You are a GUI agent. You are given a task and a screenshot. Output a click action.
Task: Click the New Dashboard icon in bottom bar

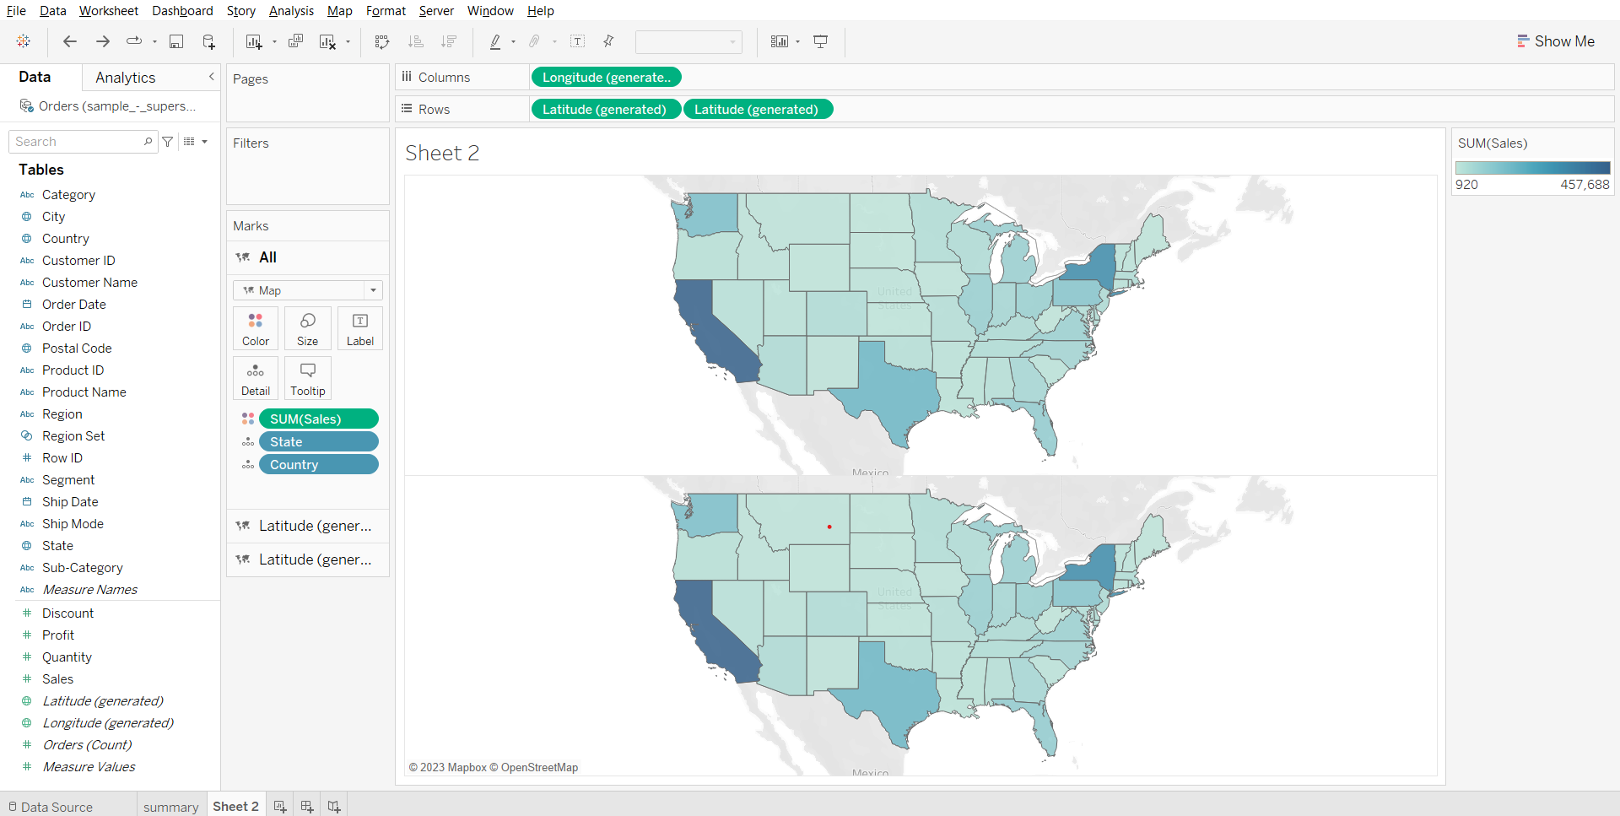click(x=307, y=807)
